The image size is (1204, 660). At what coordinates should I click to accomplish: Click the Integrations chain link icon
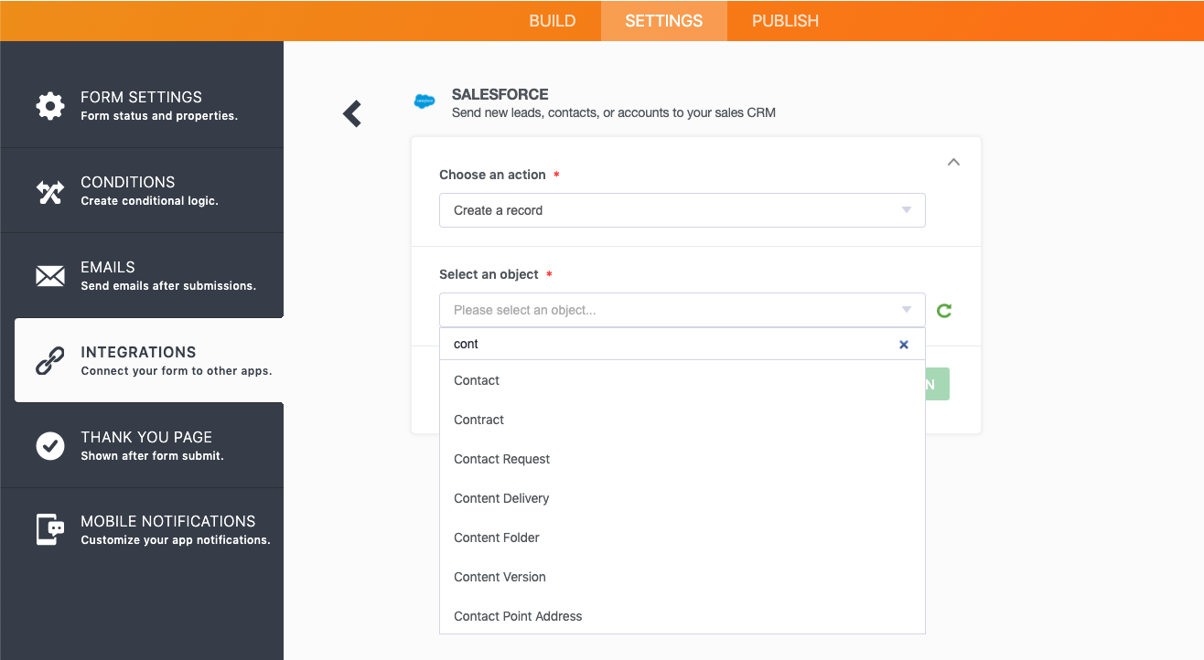tap(49, 361)
